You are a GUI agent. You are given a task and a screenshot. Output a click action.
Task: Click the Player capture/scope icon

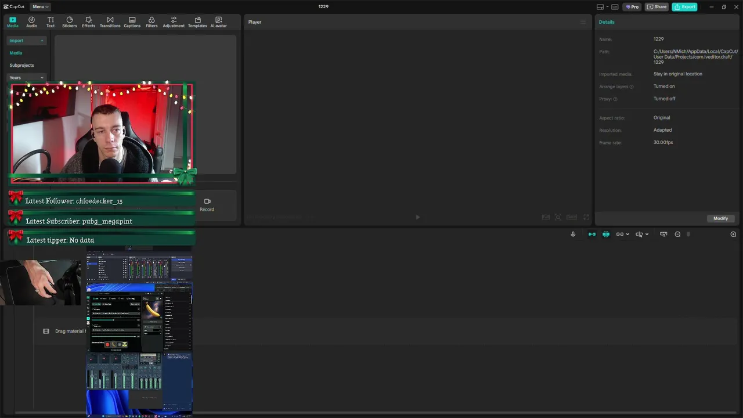pyautogui.click(x=558, y=217)
